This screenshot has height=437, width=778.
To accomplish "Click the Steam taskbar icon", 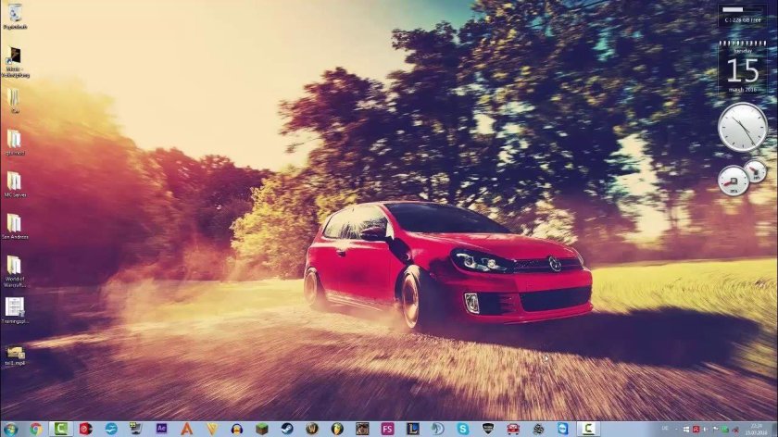I will click(x=287, y=429).
